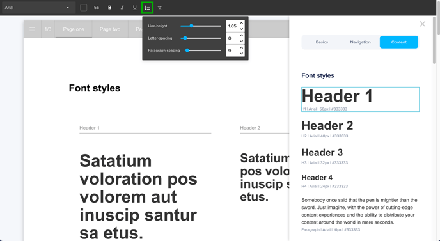Screen dimensions: 440x241
Task: Switch to the Navigation tab
Action: click(360, 42)
